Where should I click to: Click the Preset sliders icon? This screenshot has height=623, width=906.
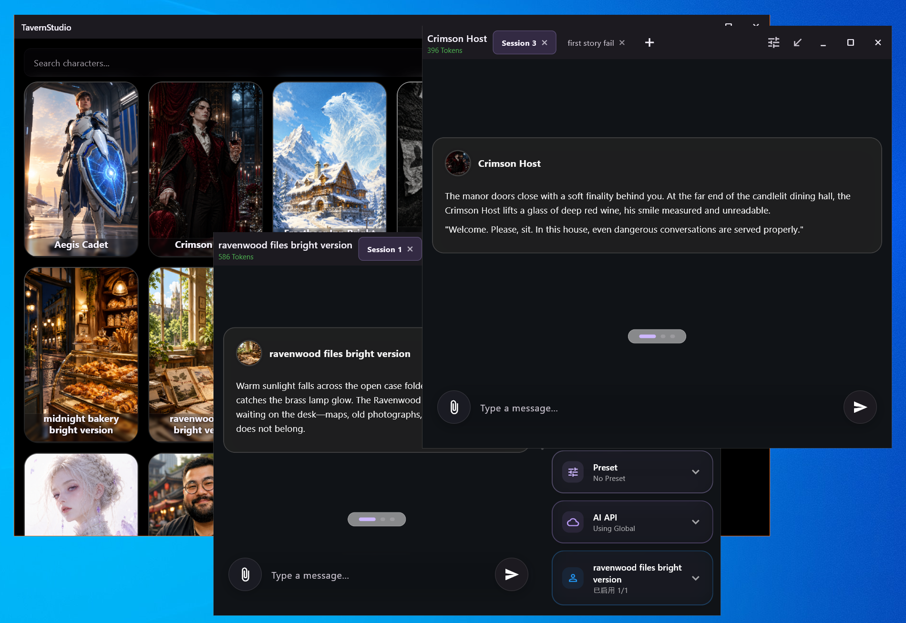pyautogui.click(x=573, y=472)
